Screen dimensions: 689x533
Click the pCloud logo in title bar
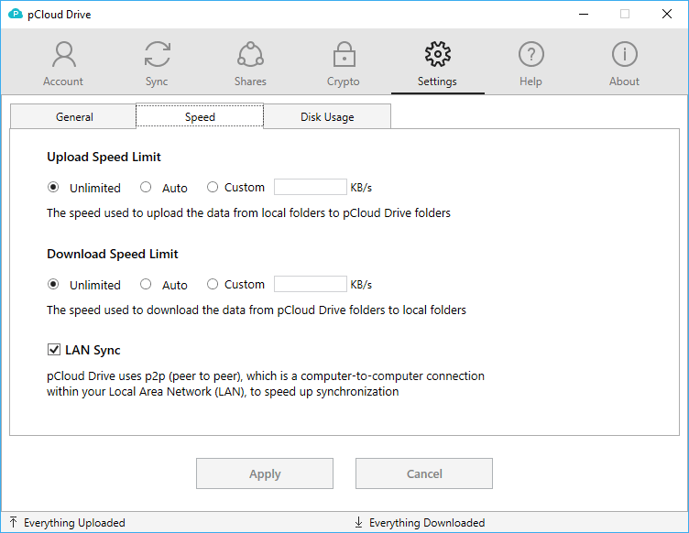16,14
